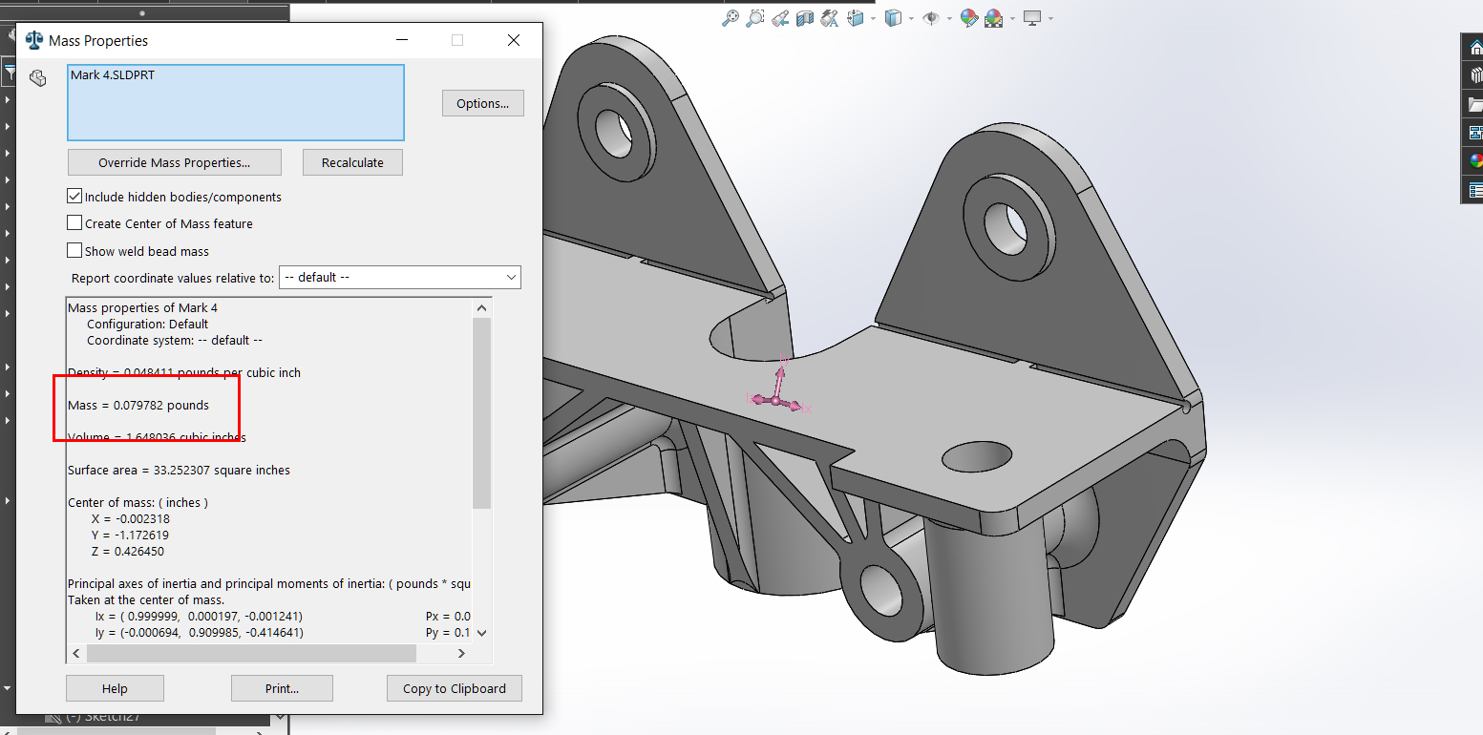The width and height of the screenshot is (1483, 735).
Task: Open SOLIDWORKS Resources home tab in task pane
Action: tap(1473, 46)
